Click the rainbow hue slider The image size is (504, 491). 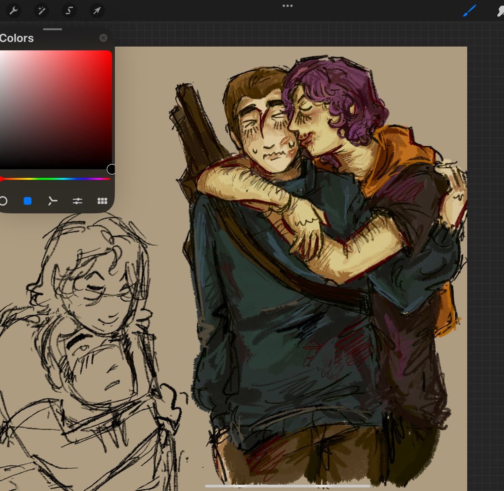pyautogui.click(x=55, y=179)
